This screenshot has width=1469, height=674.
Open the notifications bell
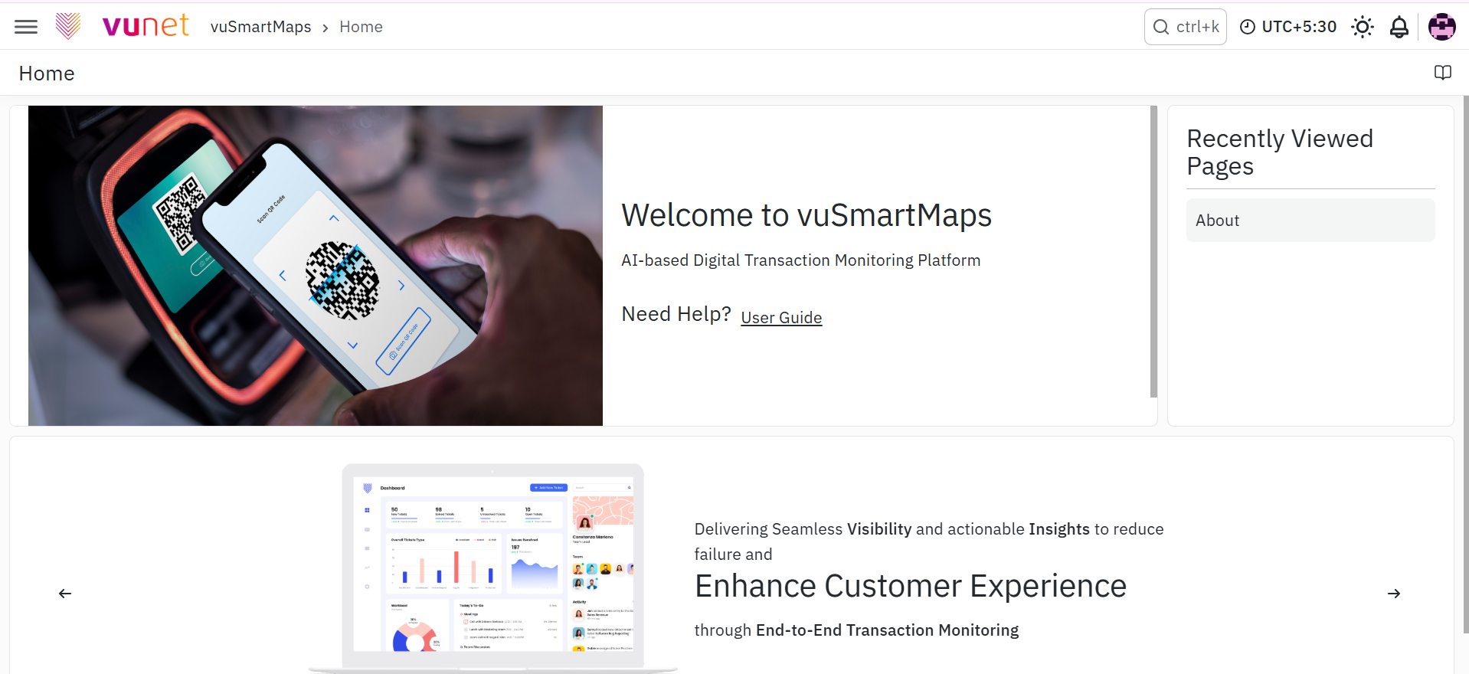point(1399,27)
